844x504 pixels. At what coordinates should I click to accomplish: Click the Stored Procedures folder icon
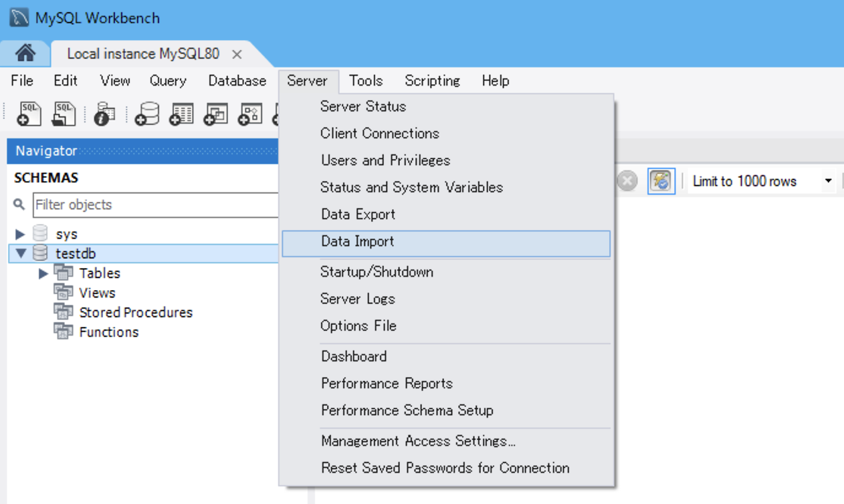(64, 311)
